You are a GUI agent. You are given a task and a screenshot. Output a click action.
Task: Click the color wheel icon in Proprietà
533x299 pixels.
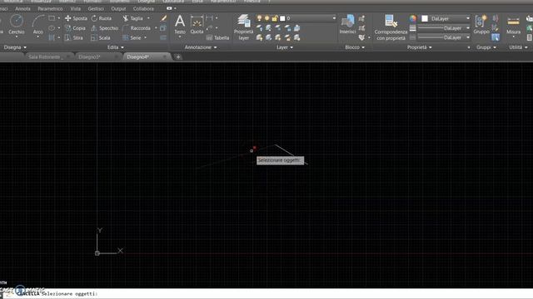(x=413, y=18)
